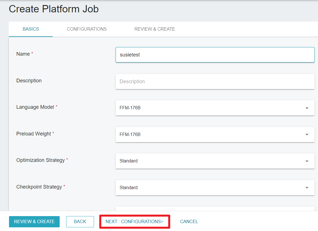The image size is (318, 231).
Task: Click inside the Name input field
Action: click(215, 55)
